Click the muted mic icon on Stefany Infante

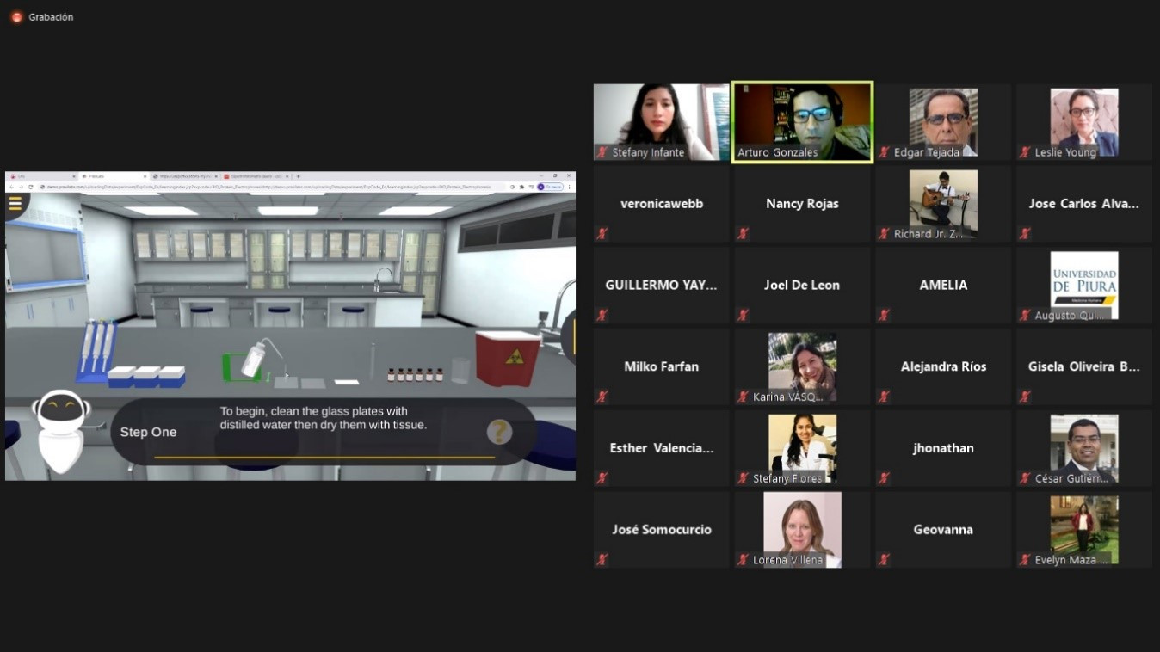(602, 153)
